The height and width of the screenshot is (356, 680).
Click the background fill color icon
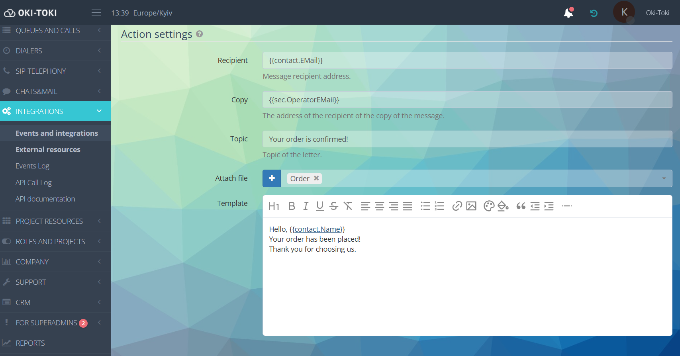[503, 206]
